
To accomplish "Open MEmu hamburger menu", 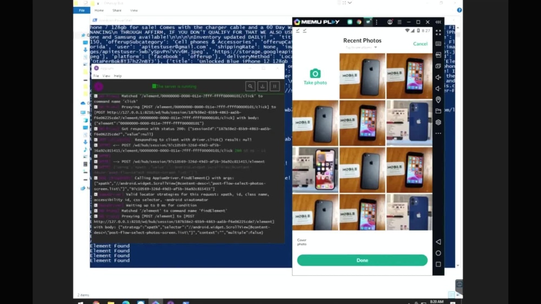I will coord(399,22).
